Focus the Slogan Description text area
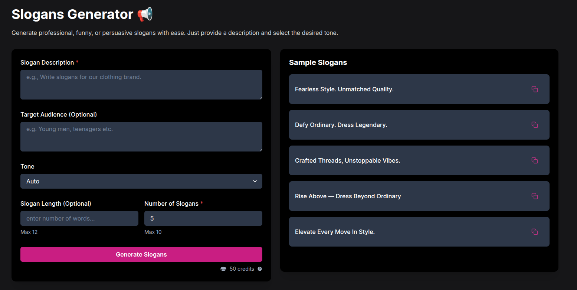577x290 pixels. pyautogui.click(x=141, y=85)
